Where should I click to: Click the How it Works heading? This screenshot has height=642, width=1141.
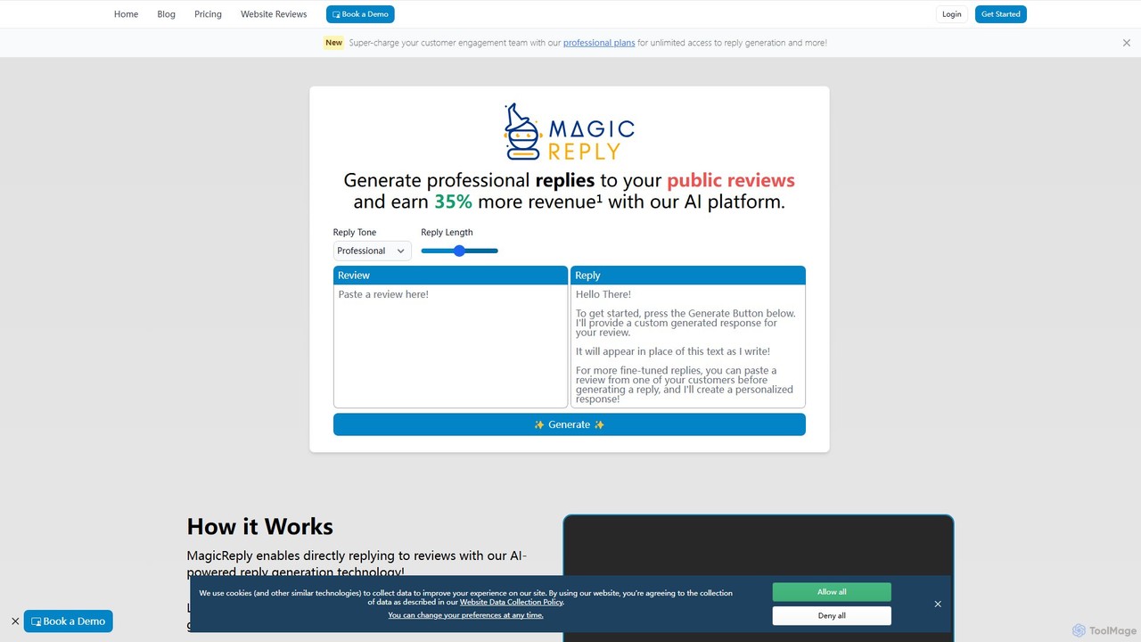260,526
